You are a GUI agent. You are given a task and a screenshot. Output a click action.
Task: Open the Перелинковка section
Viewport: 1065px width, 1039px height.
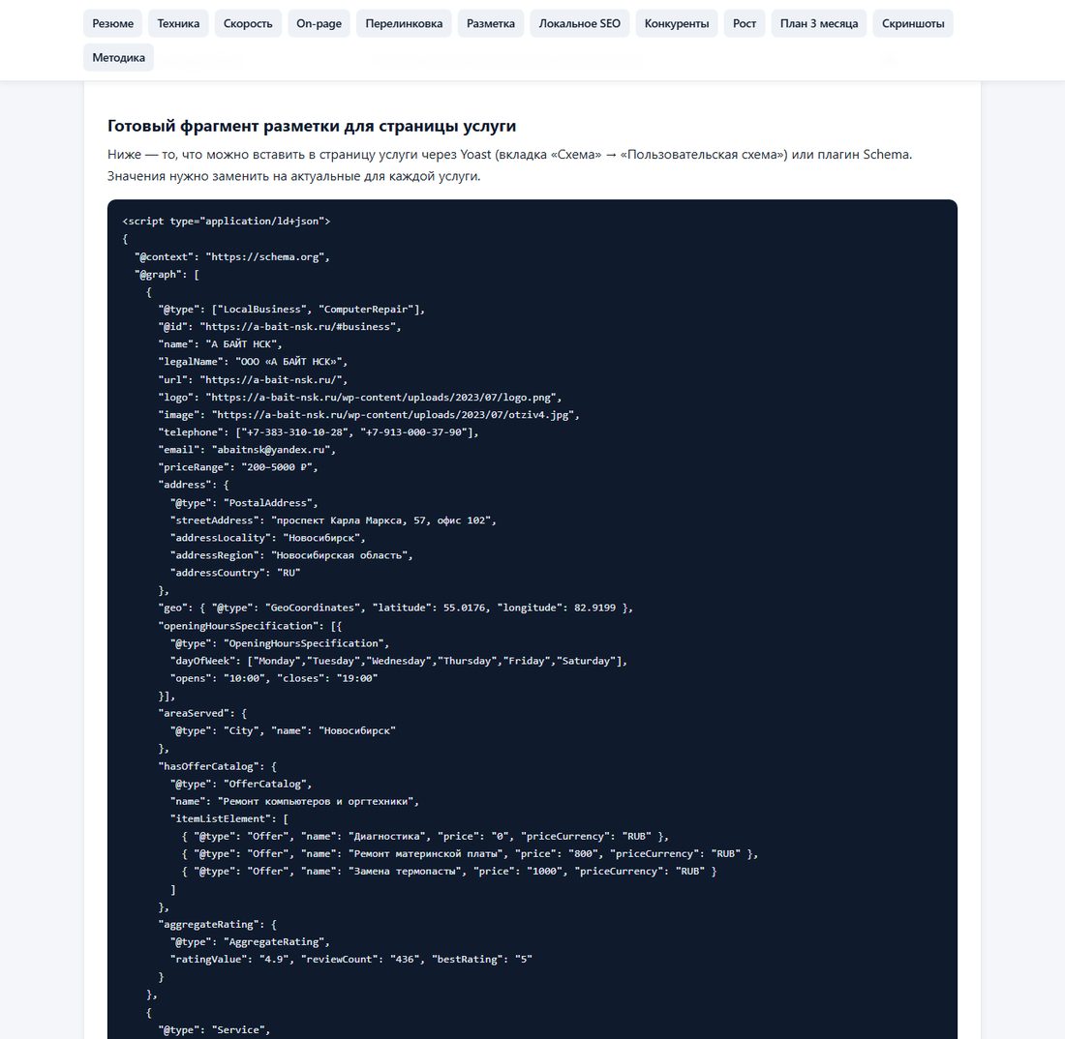(404, 24)
